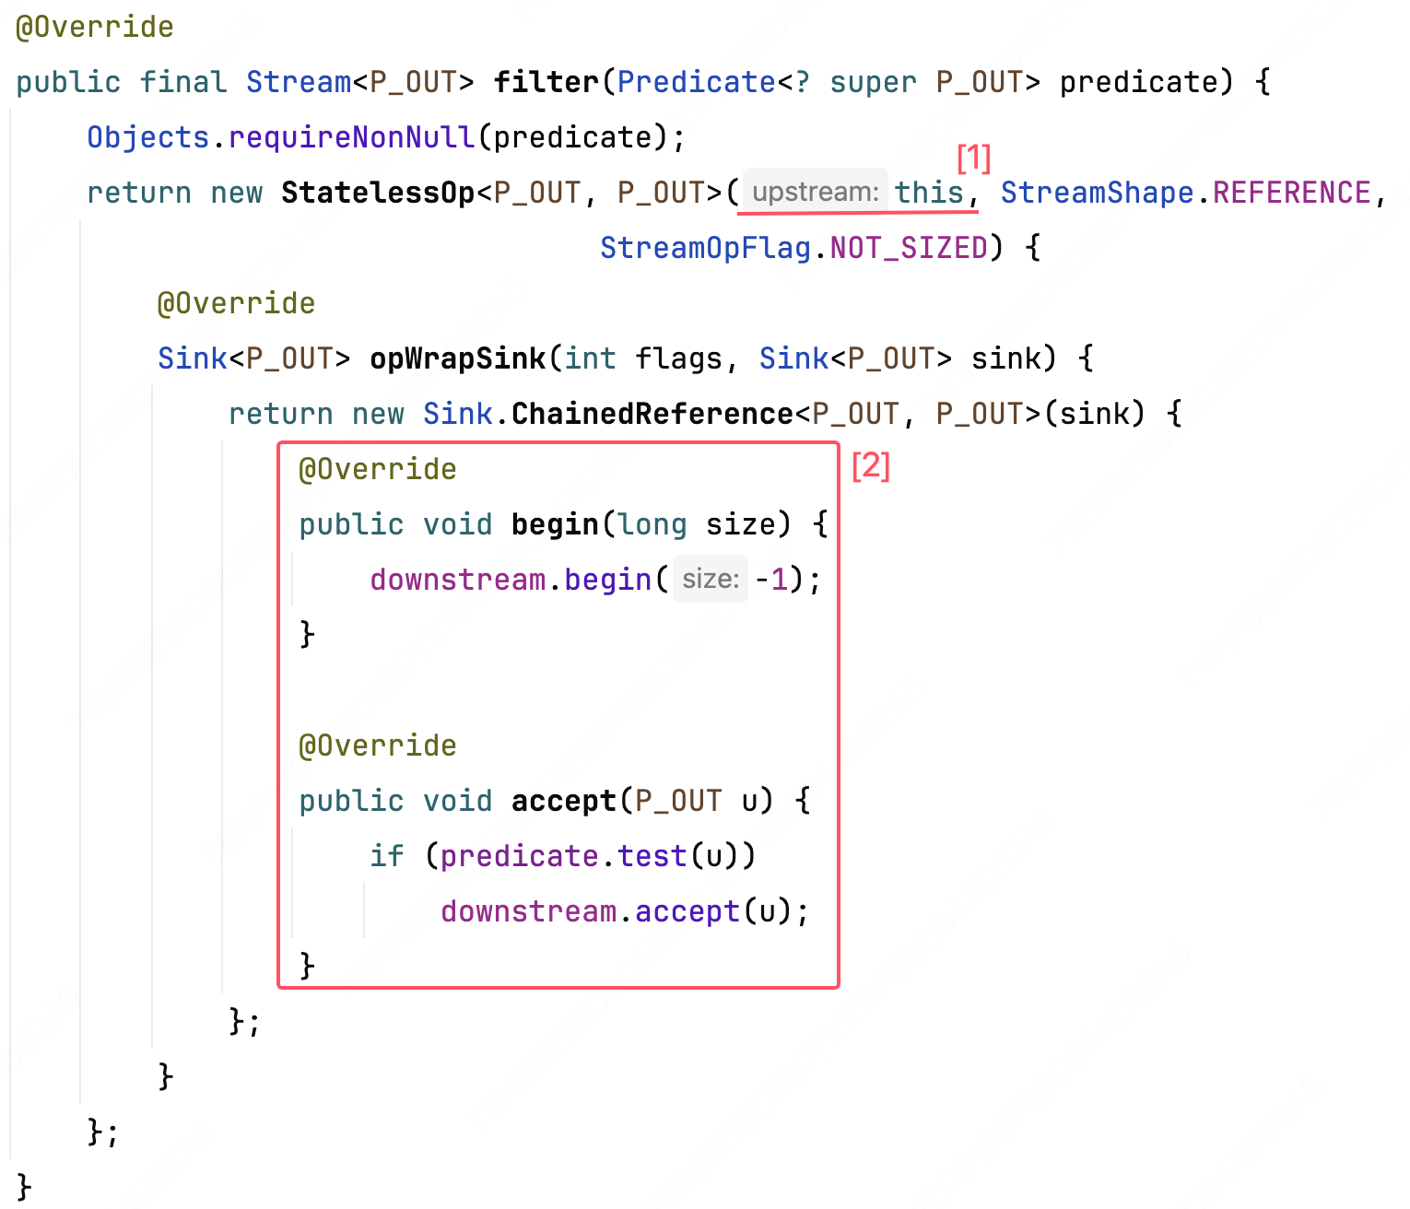Click the StatelessOp constructor name
The height and width of the screenshot is (1209, 1410).
(x=377, y=193)
